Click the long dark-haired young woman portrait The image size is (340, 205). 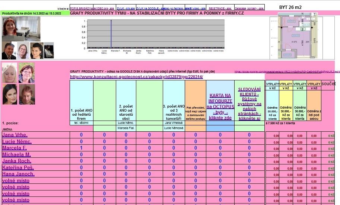pos(10,94)
